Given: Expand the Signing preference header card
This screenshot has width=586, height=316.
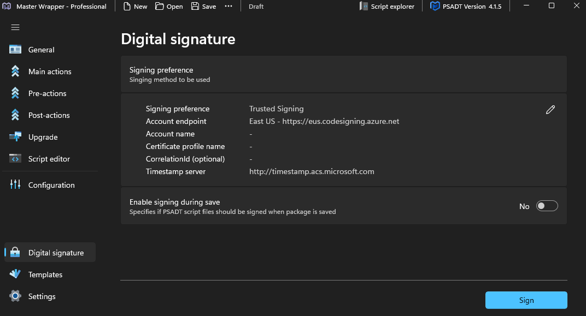Looking at the screenshot, I should (343, 74).
